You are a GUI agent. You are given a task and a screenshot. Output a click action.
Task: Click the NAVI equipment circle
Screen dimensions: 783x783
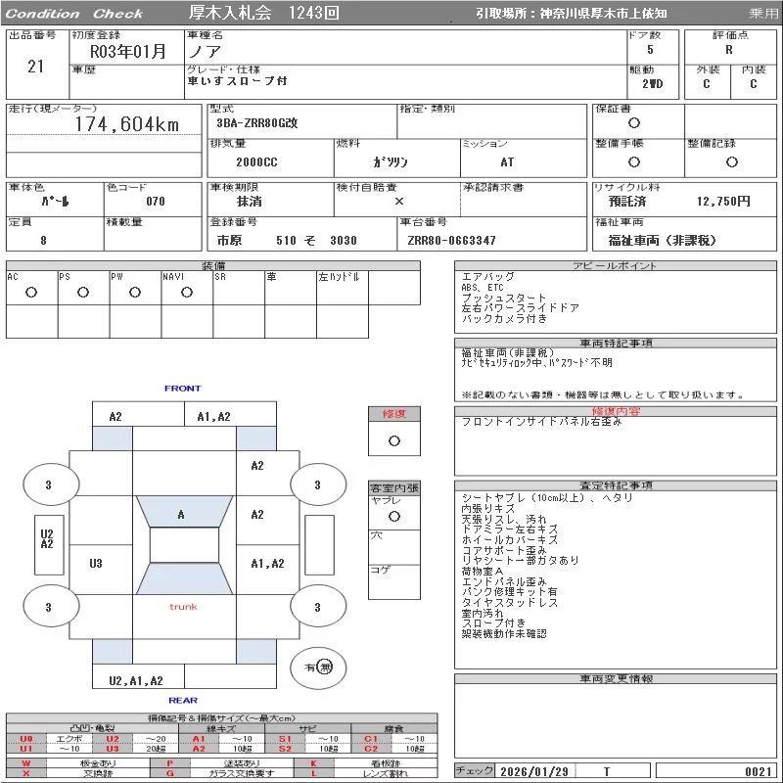(187, 292)
